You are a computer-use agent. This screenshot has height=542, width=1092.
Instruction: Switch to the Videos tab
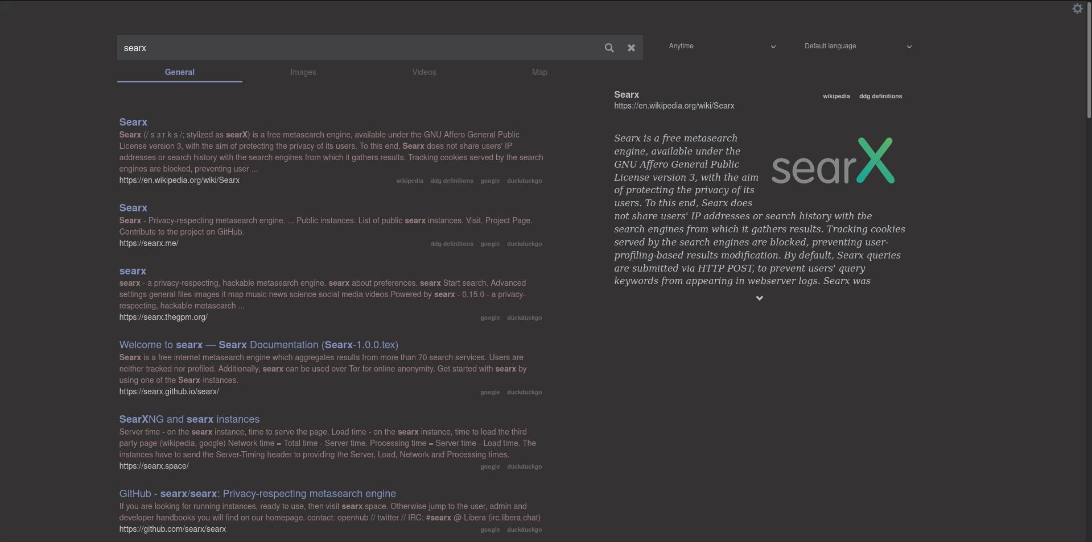(425, 72)
